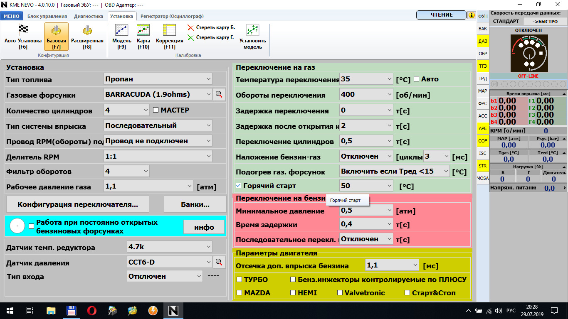Open Датчик темп. редуктора dropdown
568x319 pixels.
[x=169, y=247]
